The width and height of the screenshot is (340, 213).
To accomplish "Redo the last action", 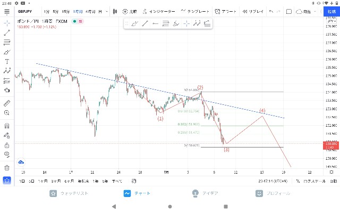I will [x=278, y=12].
